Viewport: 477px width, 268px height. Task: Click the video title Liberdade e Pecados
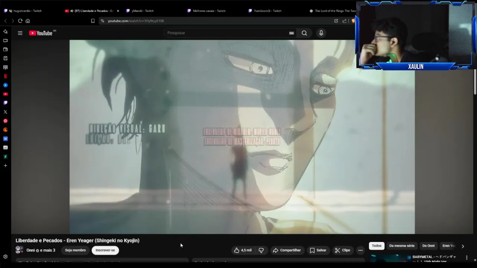click(78, 240)
